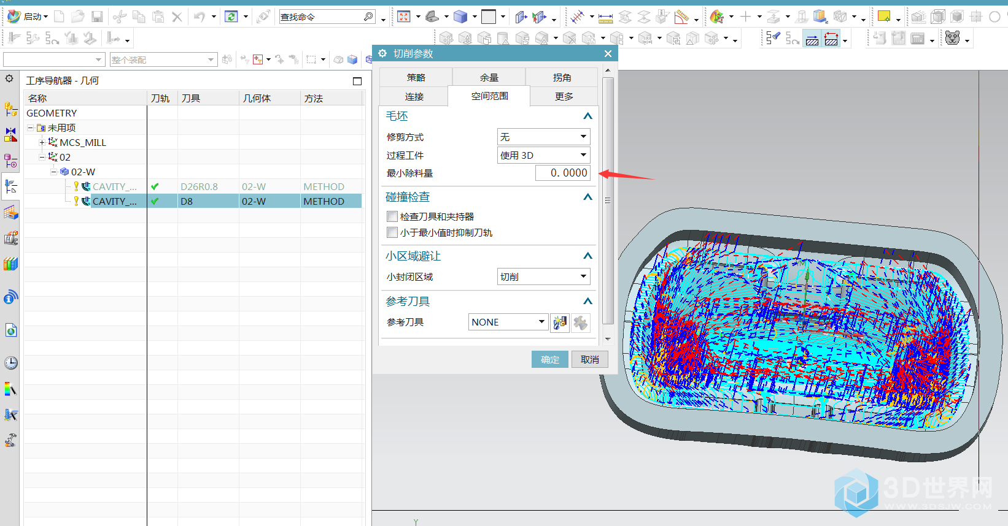Expand the MCS_MILL tree node

pyautogui.click(x=42, y=142)
